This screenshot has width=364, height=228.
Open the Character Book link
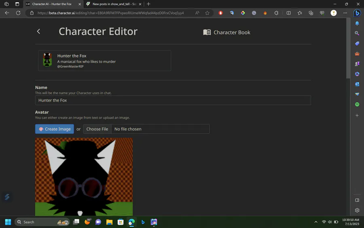[226, 32]
